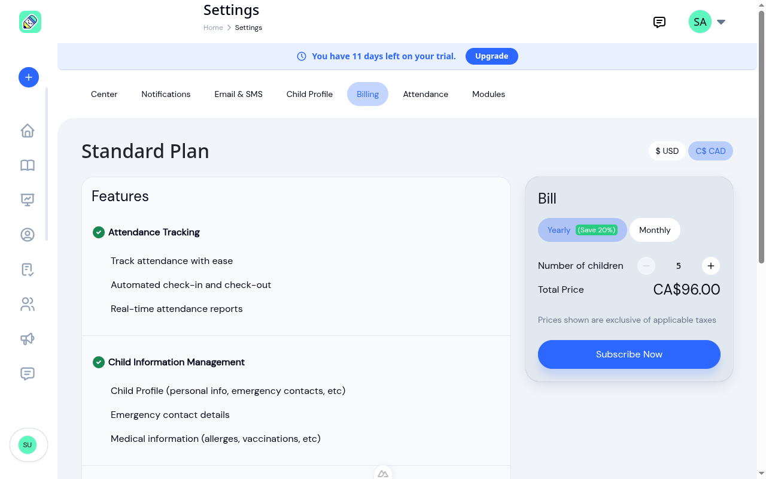Open the chat bubble icon in sidebar
The image size is (766, 479).
pos(28,374)
